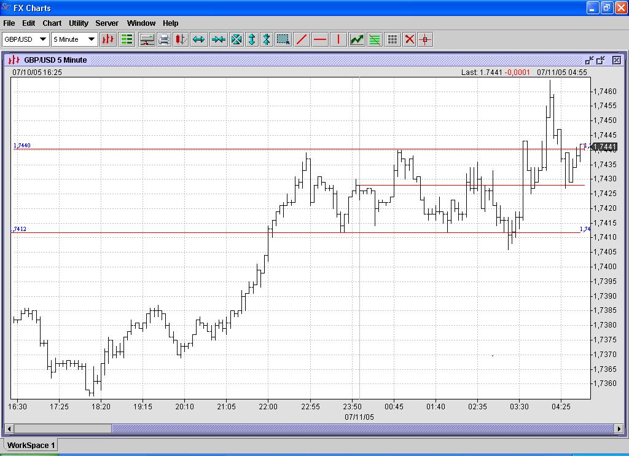This screenshot has width=629, height=456.
Task: Click the bar chart icon in toolbar
Action: [108, 39]
